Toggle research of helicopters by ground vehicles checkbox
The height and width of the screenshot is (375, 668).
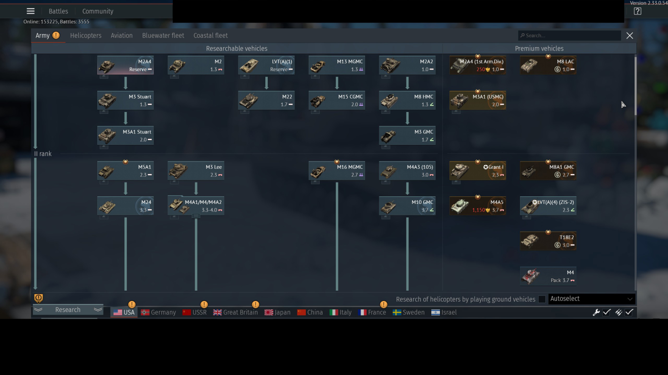pos(542,299)
